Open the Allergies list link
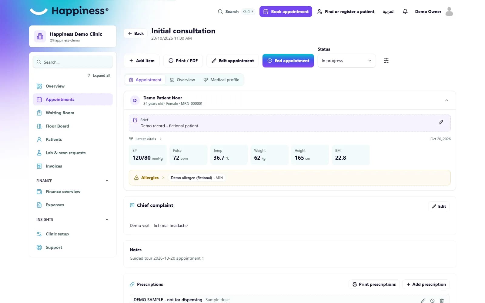 [x=150, y=178]
